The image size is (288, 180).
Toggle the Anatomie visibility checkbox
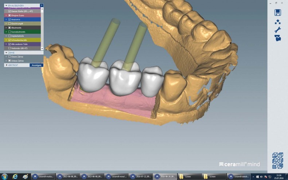pos(9,20)
